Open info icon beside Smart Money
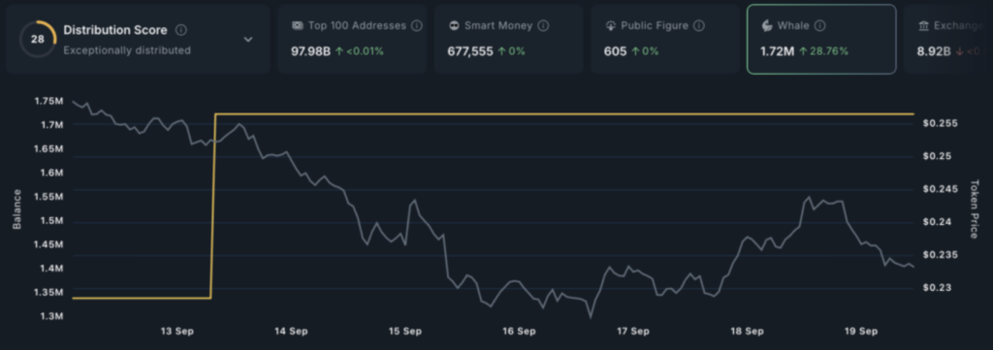Screen dimensions: 993x350 click(543, 26)
